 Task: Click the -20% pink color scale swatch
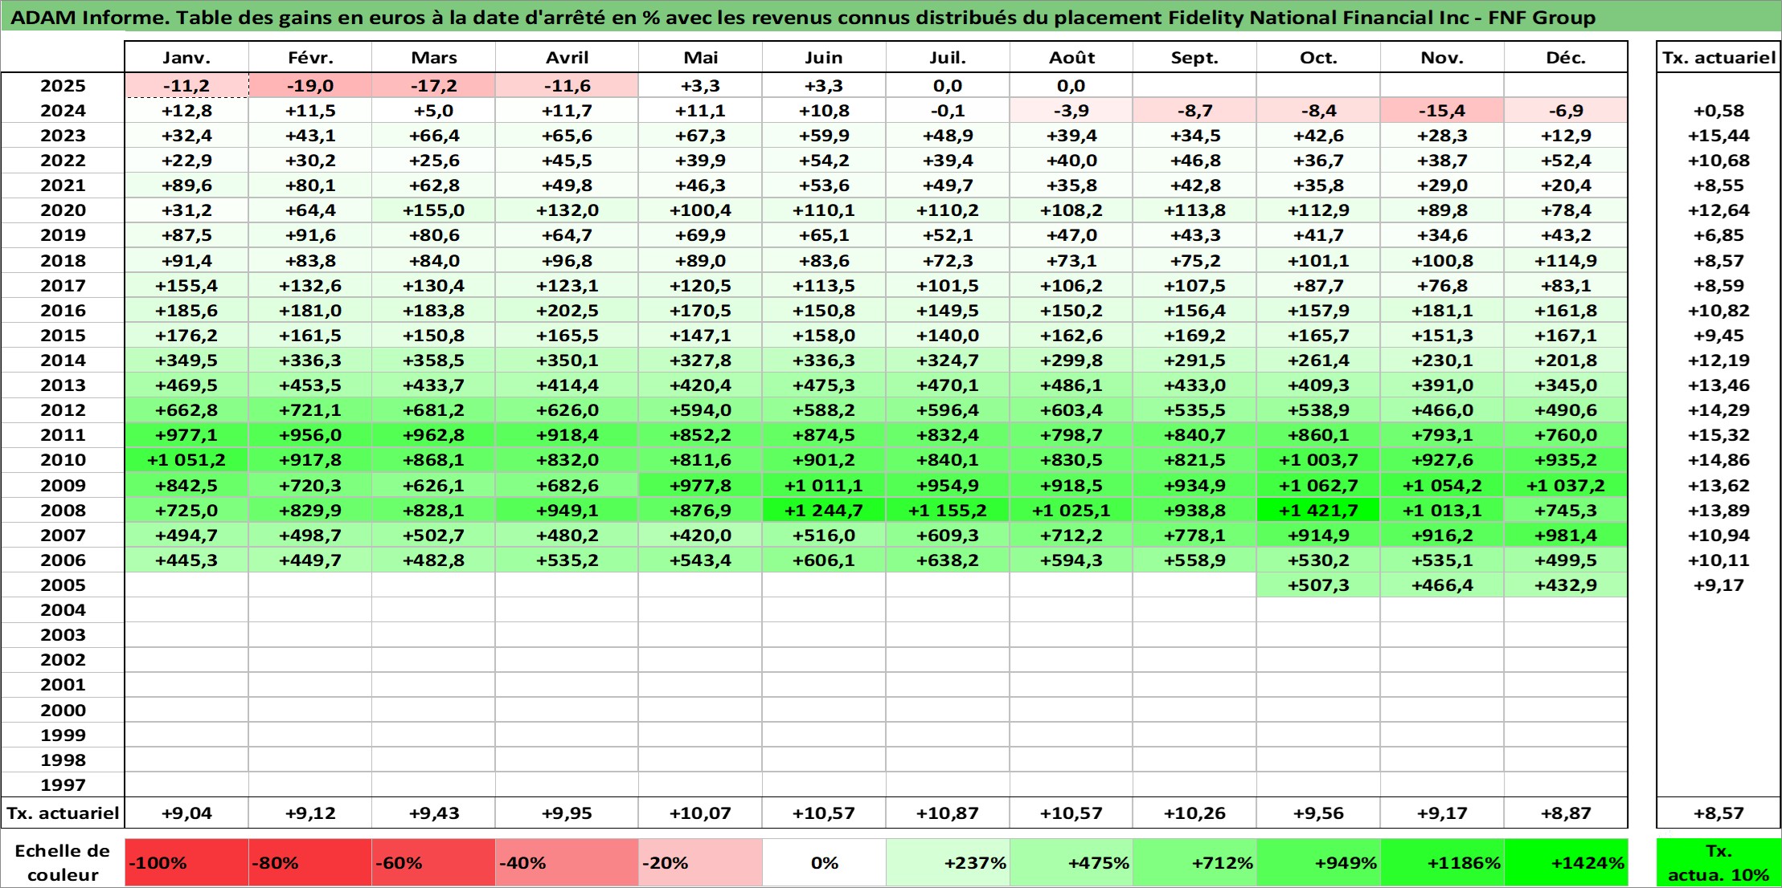click(x=700, y=863)
